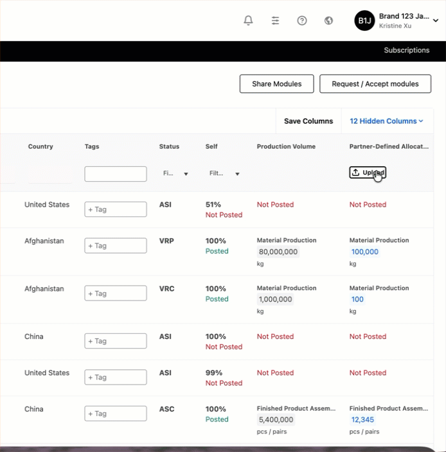Click the 5,400,000 production volume value
Image resolution: width=446 pixels, height=452 pixels.
click(x=276, y=419)
